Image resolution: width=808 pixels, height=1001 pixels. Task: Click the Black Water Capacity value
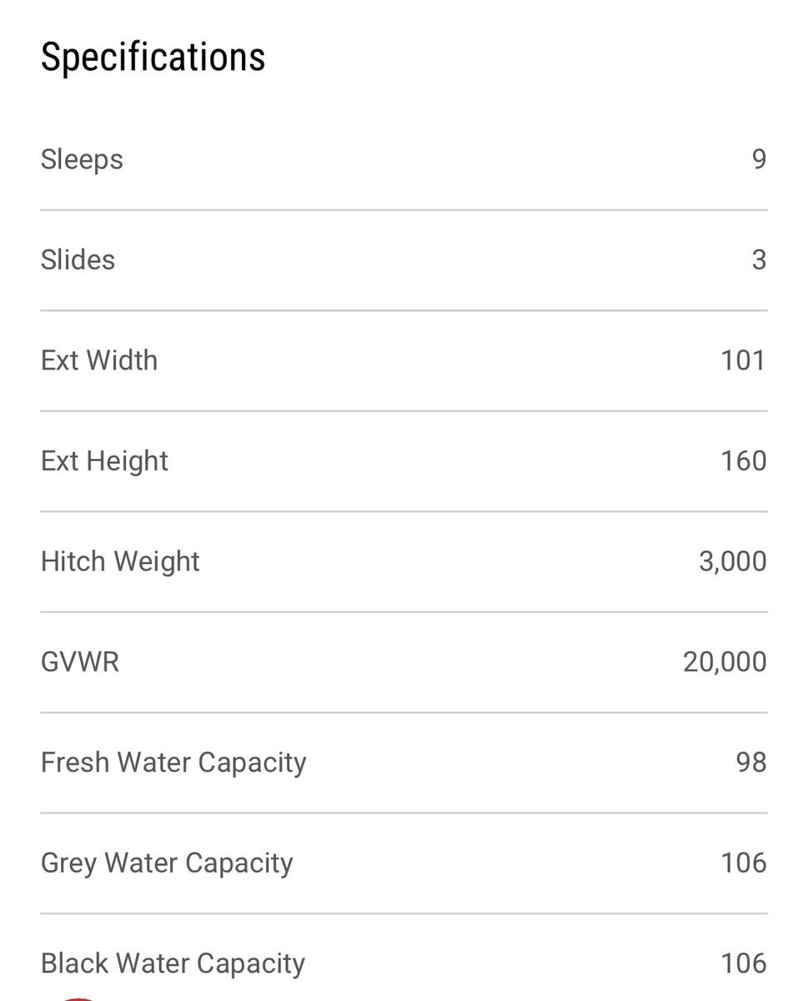pyautogui.click(x=743, y=963)
